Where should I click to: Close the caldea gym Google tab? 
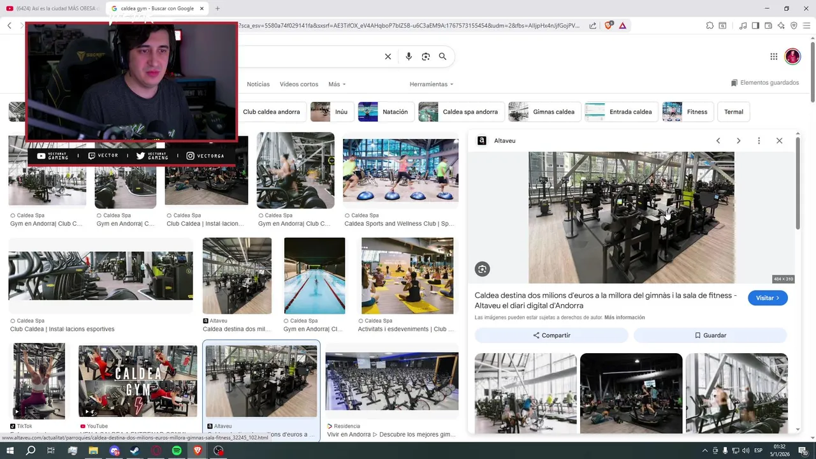[x=202, y=8]
